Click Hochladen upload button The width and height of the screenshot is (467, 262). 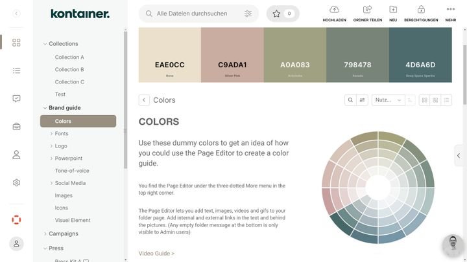(334, 14)
